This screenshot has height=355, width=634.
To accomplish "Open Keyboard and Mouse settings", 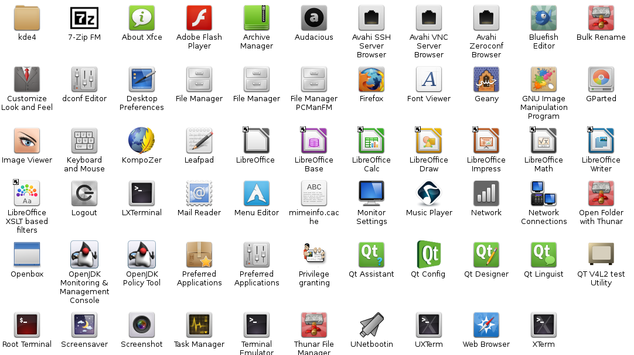I will coord(84,141).
